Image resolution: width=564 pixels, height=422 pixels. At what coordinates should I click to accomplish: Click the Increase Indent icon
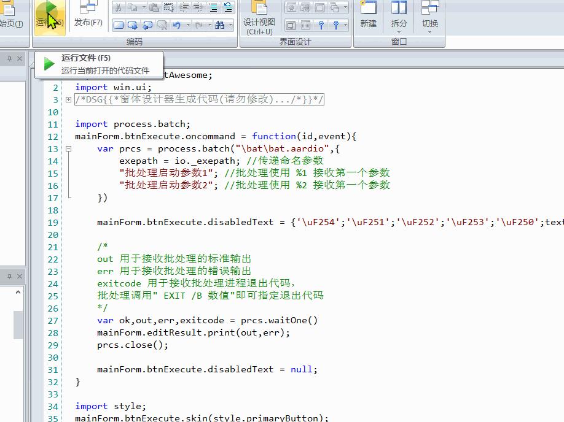(183, 6)
